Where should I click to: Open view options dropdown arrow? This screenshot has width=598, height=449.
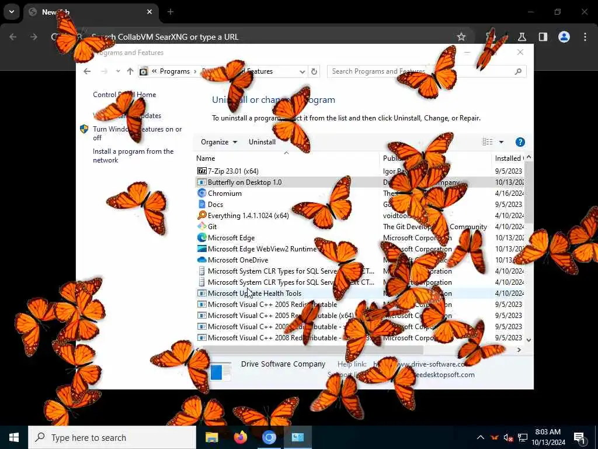point(501,142)
